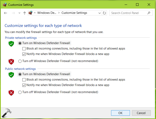Screen dimensions: 156x119
Task: Go up one level with up arrow
Action: pyautogui.click(x=25, y=13)
